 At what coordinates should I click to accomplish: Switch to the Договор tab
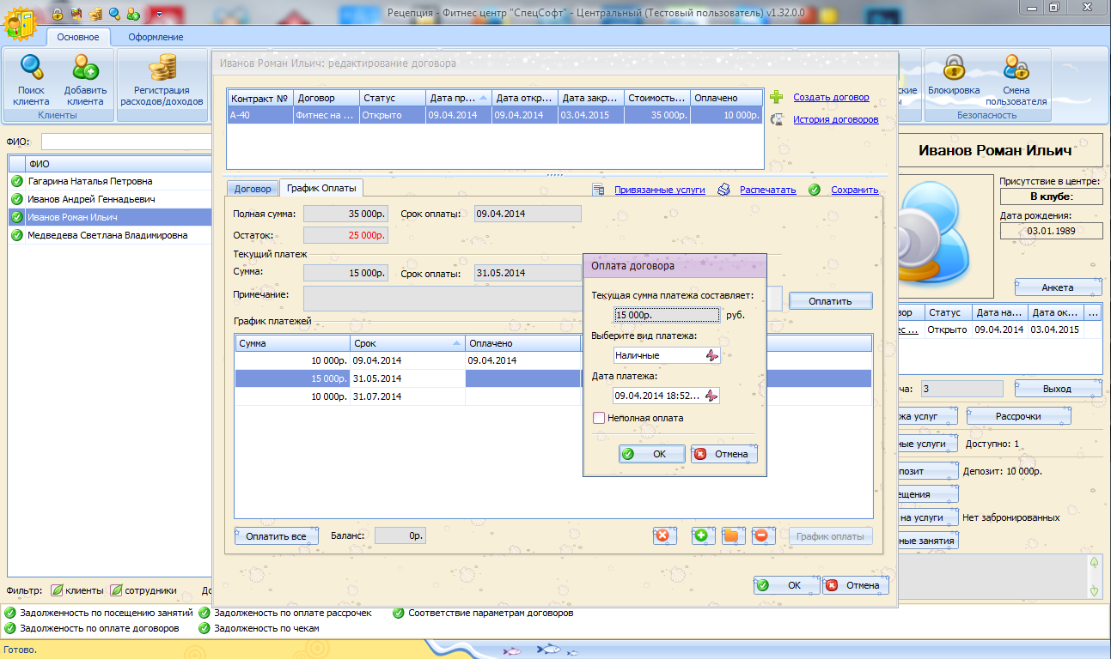(x=253, y=189)
